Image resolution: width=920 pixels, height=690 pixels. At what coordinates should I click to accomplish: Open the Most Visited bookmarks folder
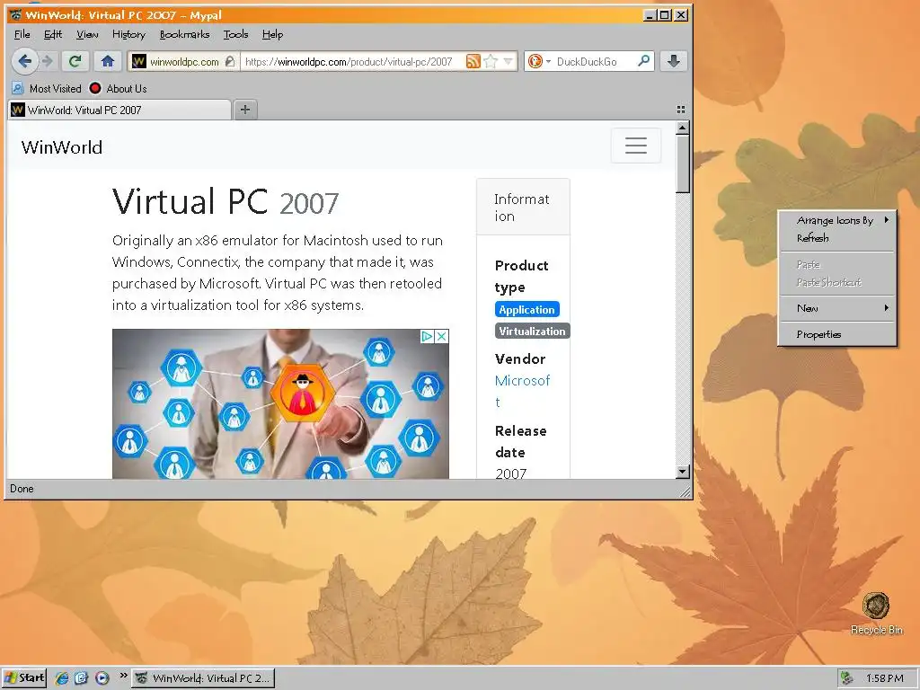coord(47,89)
